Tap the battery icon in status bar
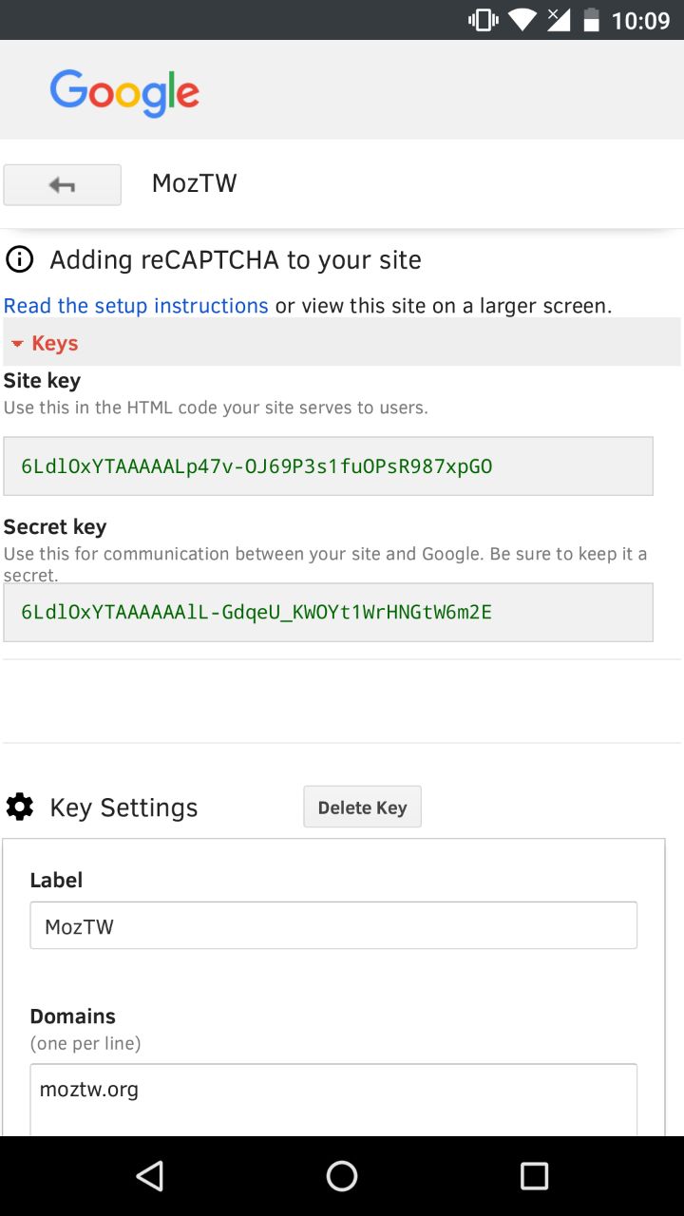Screen dimensions: 684x1216 592,20
